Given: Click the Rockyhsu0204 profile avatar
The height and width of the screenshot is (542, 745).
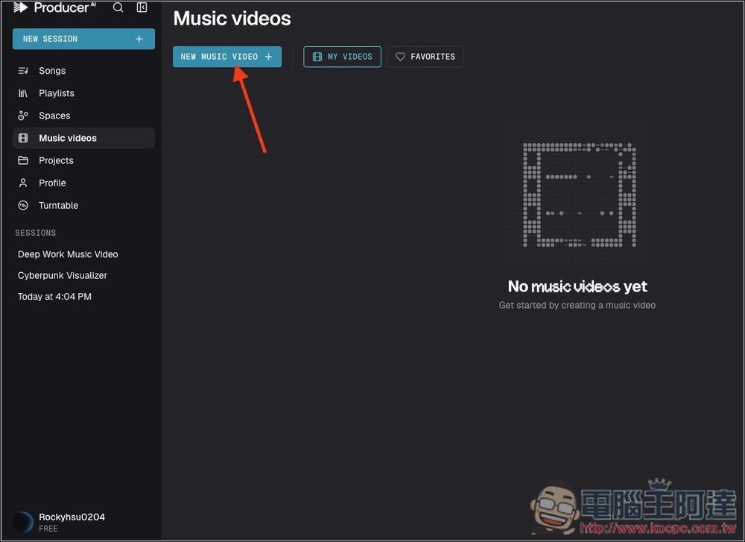Looking at the screenshot, I should click(23, 522).
